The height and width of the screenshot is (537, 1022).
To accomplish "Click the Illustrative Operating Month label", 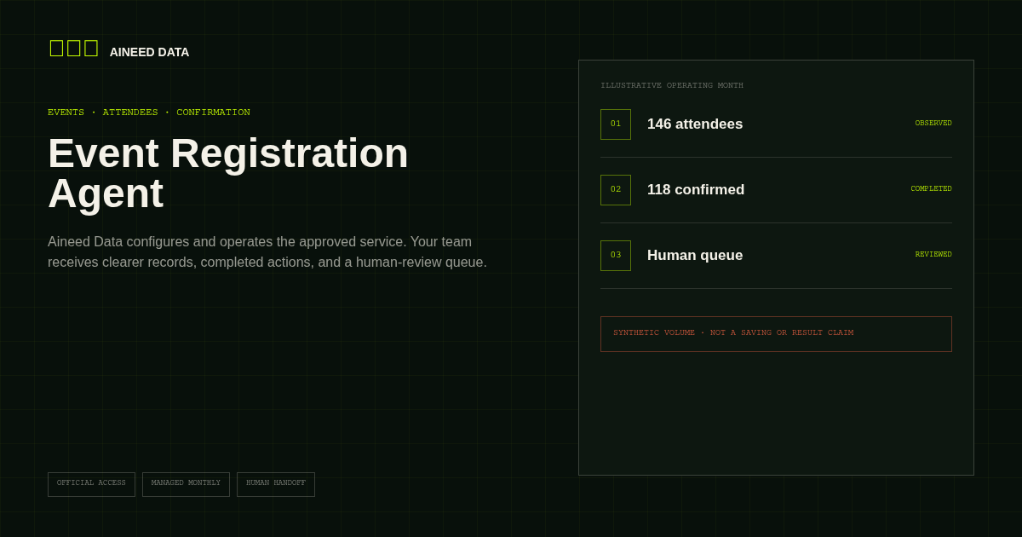I will (672, 86).
